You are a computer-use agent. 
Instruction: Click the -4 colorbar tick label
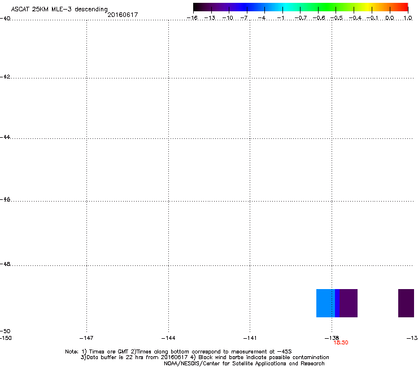click(262, 18)
